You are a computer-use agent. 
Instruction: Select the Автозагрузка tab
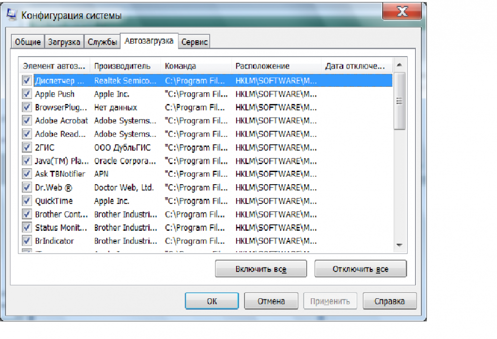(x=149, y=41)
